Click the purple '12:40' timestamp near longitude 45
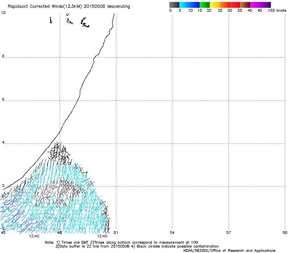The image size is (288, 253). tap(34, 236)
